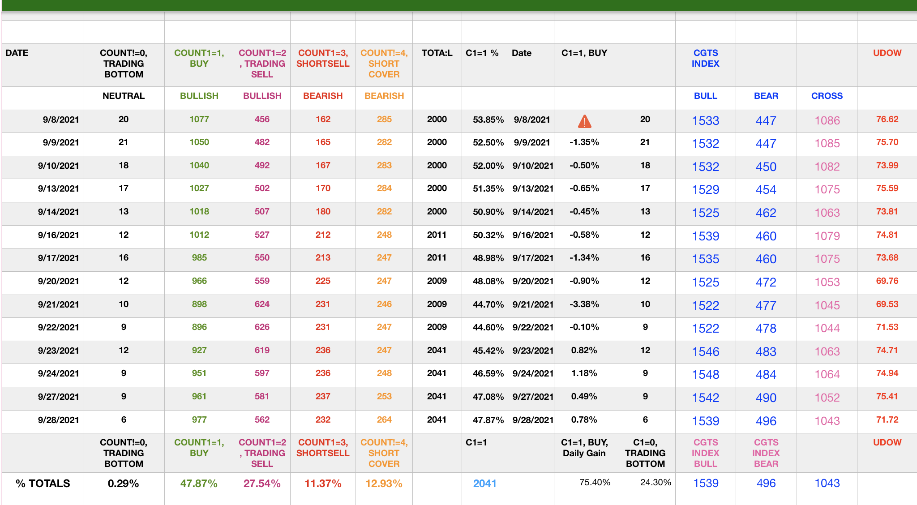Click the BEAR value 496 in 9/28 row
The image size is (917, 505).
coord(766,421)
